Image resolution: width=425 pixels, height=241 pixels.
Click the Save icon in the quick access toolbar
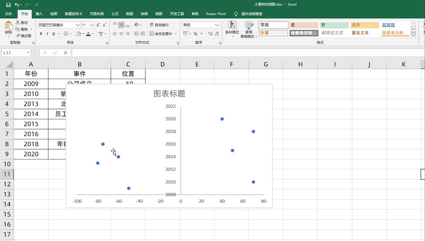(8, 5)
